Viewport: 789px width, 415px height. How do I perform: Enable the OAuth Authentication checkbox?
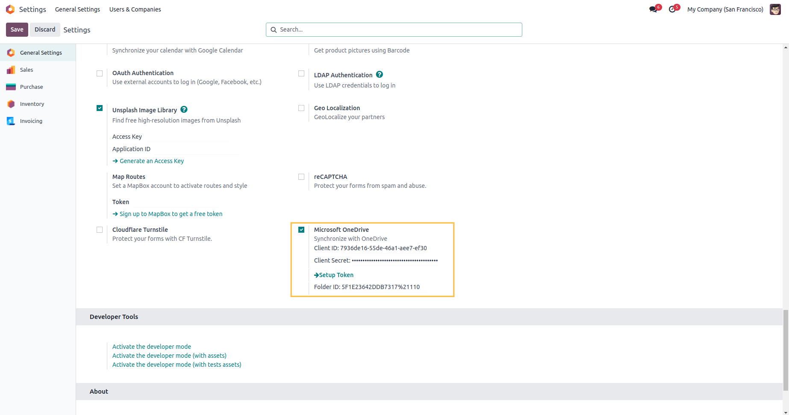click(x=100, y=73)
